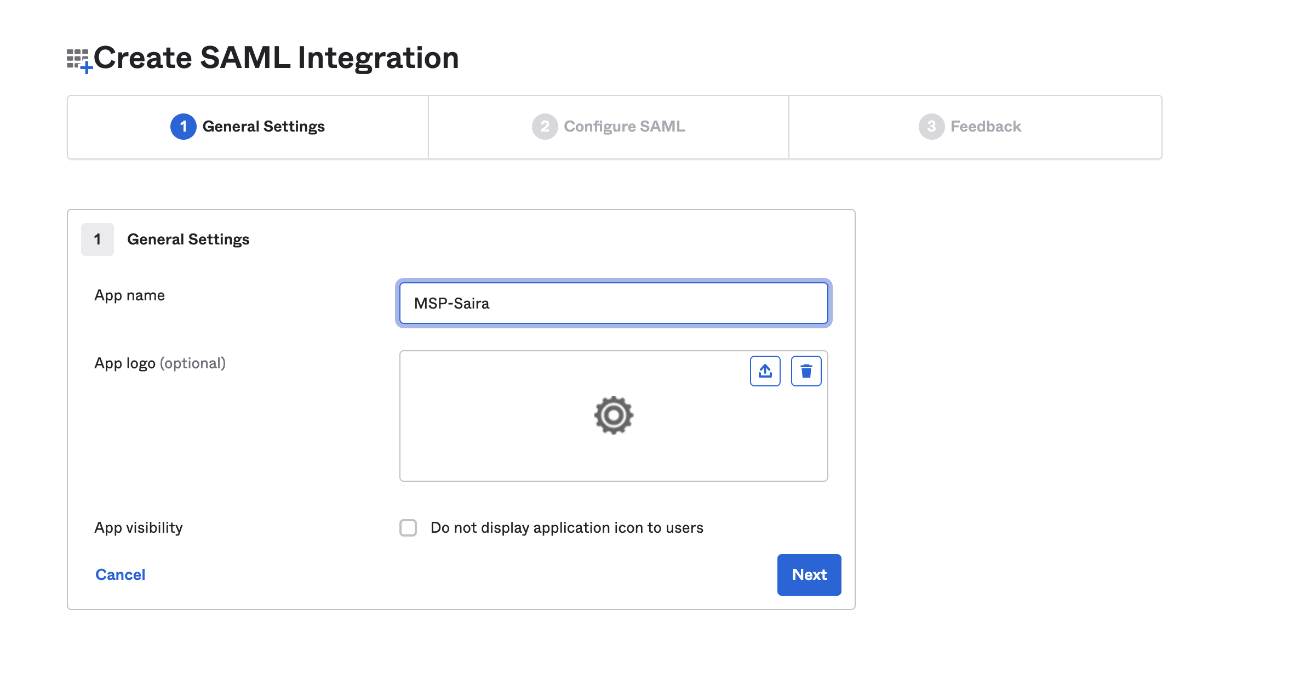Click the gray section number 1 badge

(x=98, y=240)
